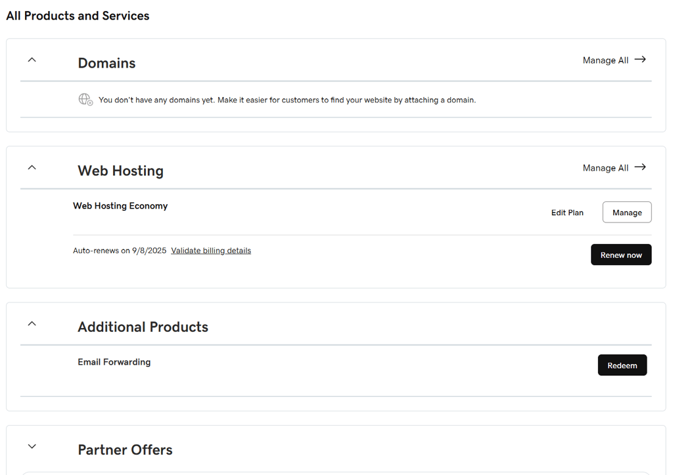Click the All Products and Services title
Screen dimensions: 673x475
pyautogui.click(x=78, y=16)
